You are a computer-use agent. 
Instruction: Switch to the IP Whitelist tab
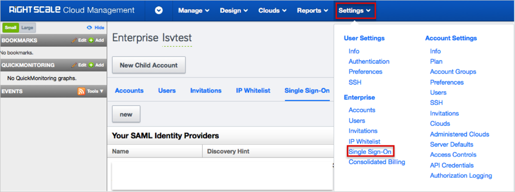[253, 90]
